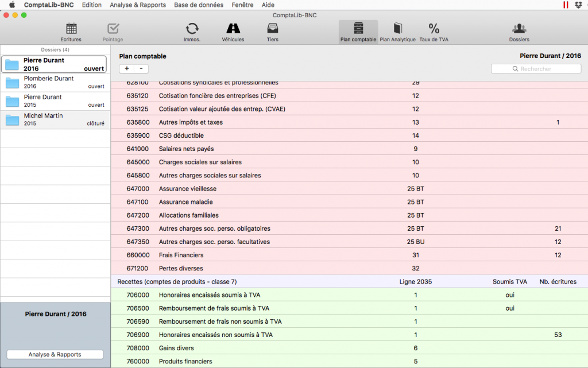
Task: Click the Analyse & Rapports sidebar button
Action: pos(55,355)
